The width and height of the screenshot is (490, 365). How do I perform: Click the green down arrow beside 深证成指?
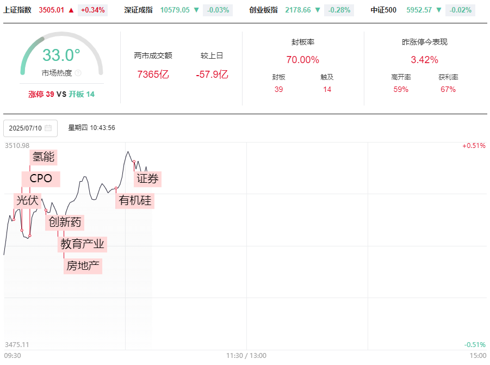[196, 10]
